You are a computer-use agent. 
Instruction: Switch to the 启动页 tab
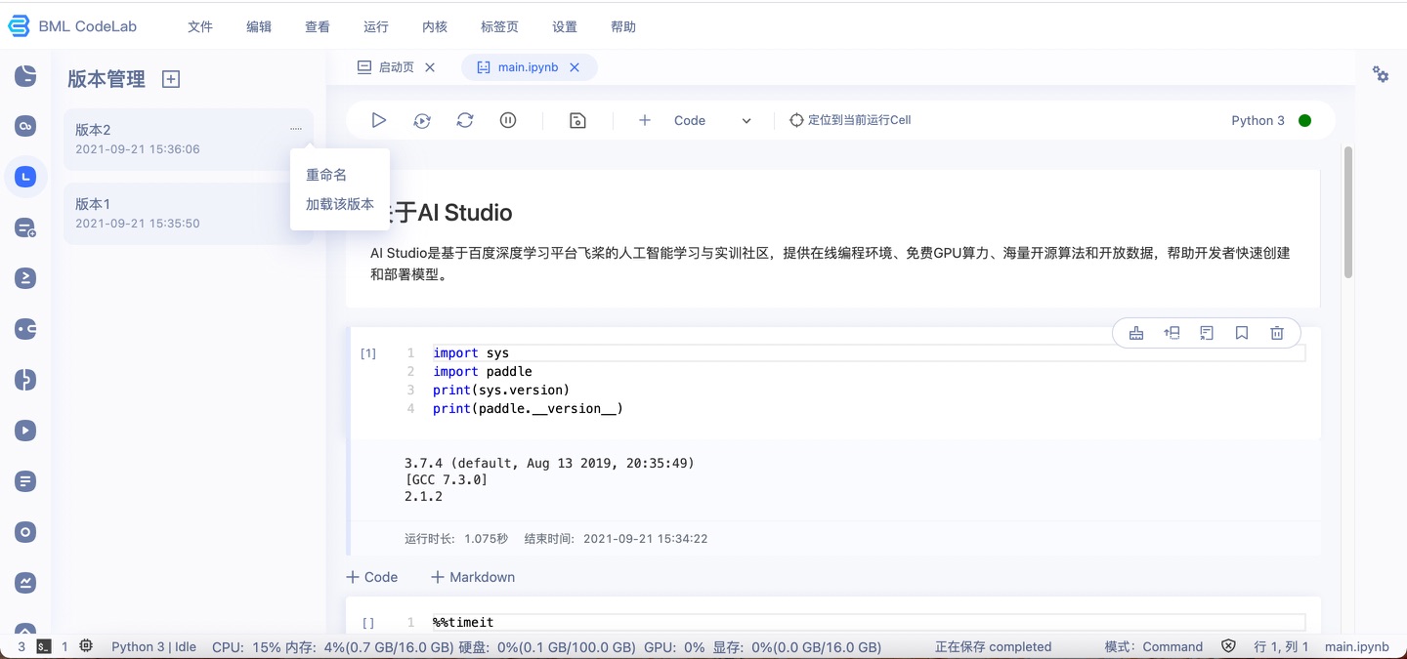[396, 67]
